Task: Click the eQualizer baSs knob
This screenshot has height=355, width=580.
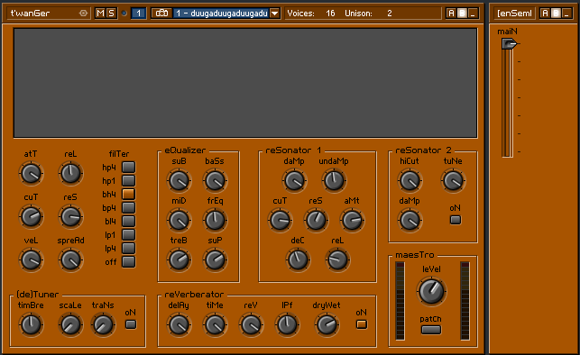Action: (215, 181)
